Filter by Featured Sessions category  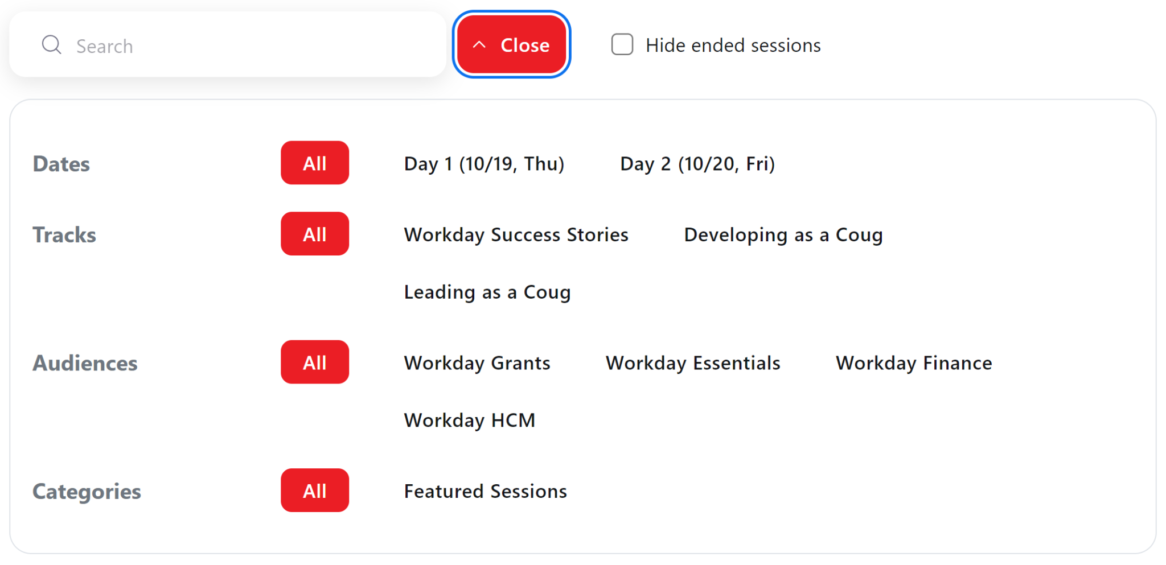coord(485,491)
